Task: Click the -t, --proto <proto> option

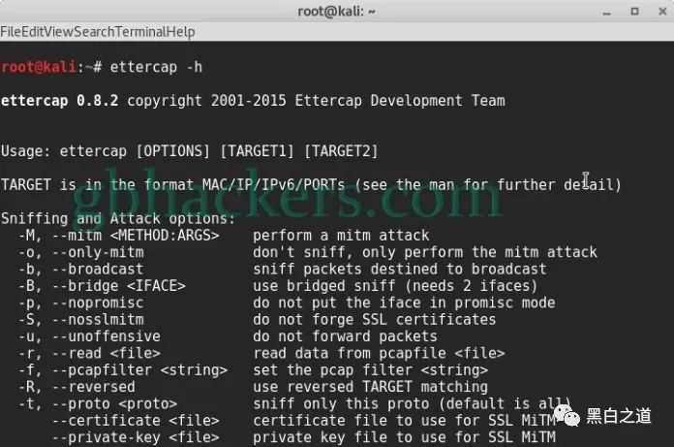Action: 98,403
